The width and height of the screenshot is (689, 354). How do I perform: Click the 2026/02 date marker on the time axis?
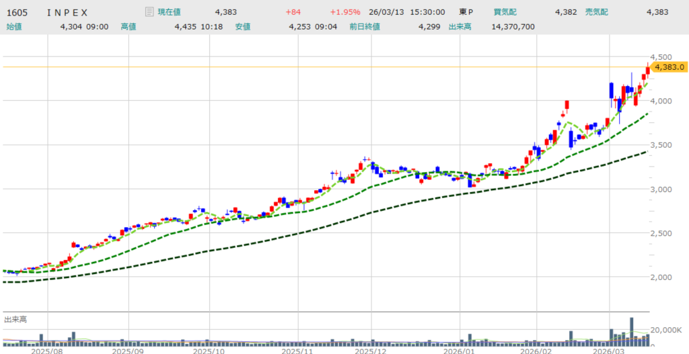[x=536, y=350]
